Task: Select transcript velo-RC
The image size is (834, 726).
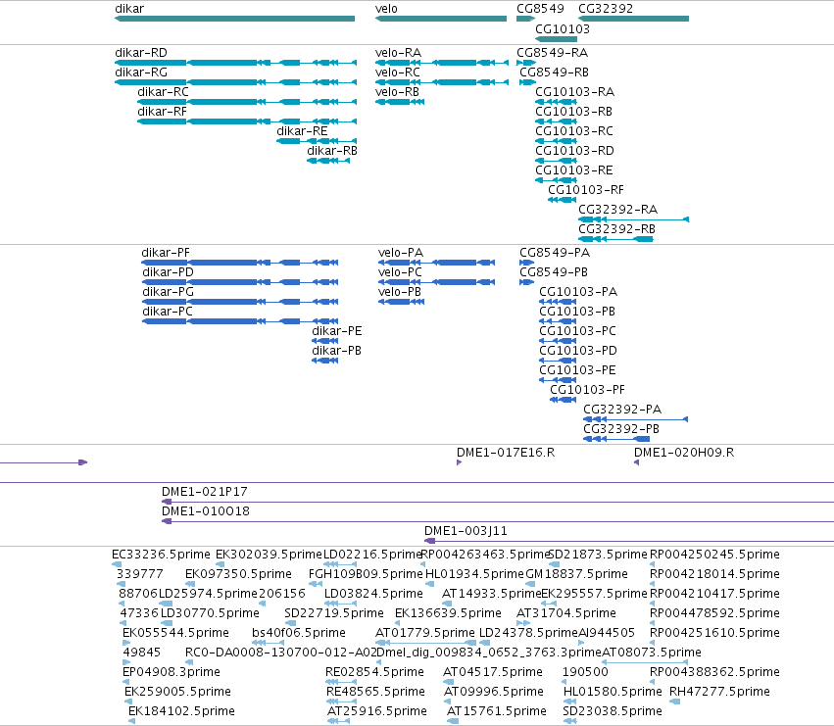Action: 442,82
